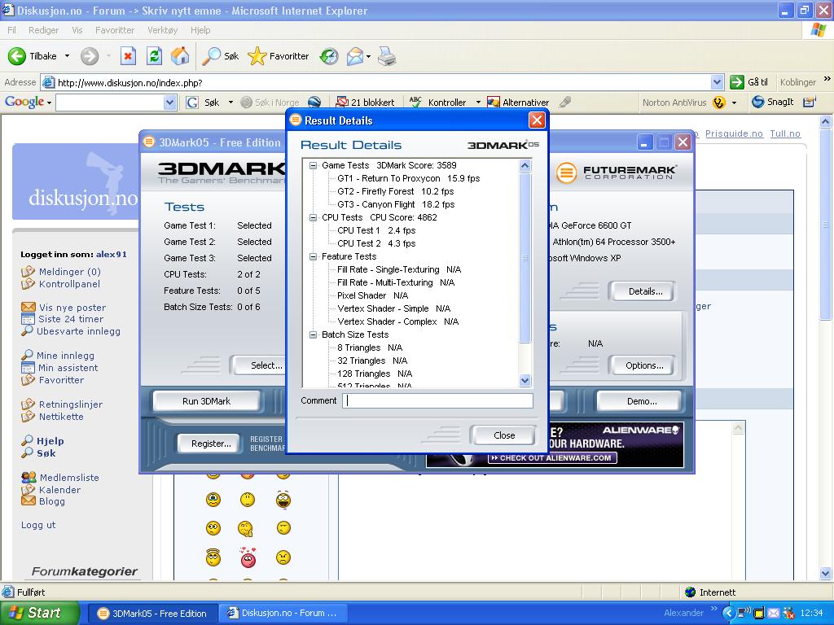Screen dimensions: 834x625
Task: Click the Result Details scrollbar down arrow
Action: (525, 381)
